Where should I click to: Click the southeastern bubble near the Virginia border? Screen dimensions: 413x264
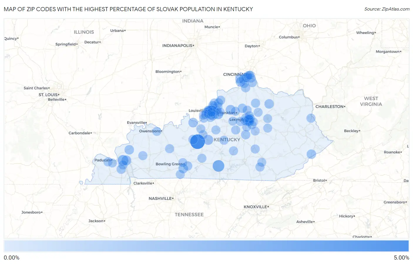[311, 154]
